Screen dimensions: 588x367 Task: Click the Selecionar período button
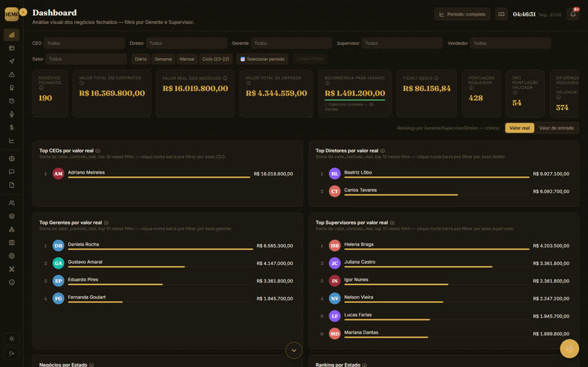pos(263,59)
